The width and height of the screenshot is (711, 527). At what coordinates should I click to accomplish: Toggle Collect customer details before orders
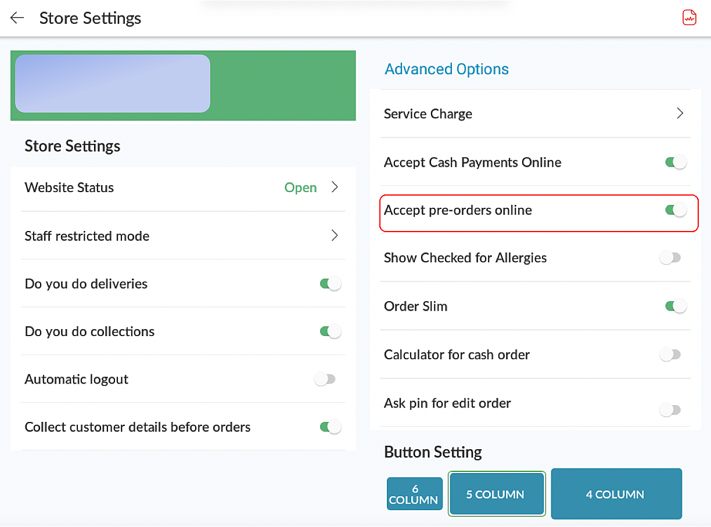tap(331, 427)
